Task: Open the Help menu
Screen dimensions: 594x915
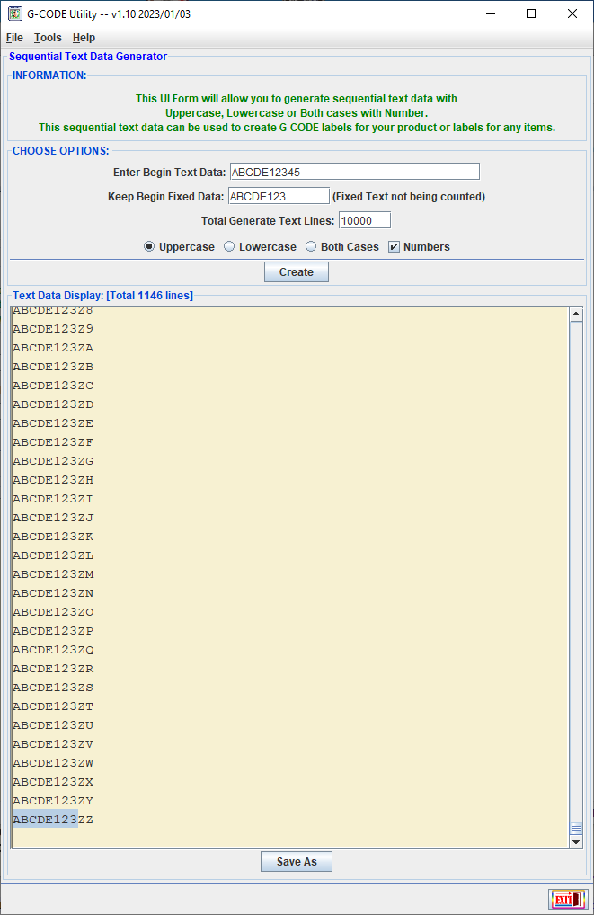Action: [x=84, y=38]
